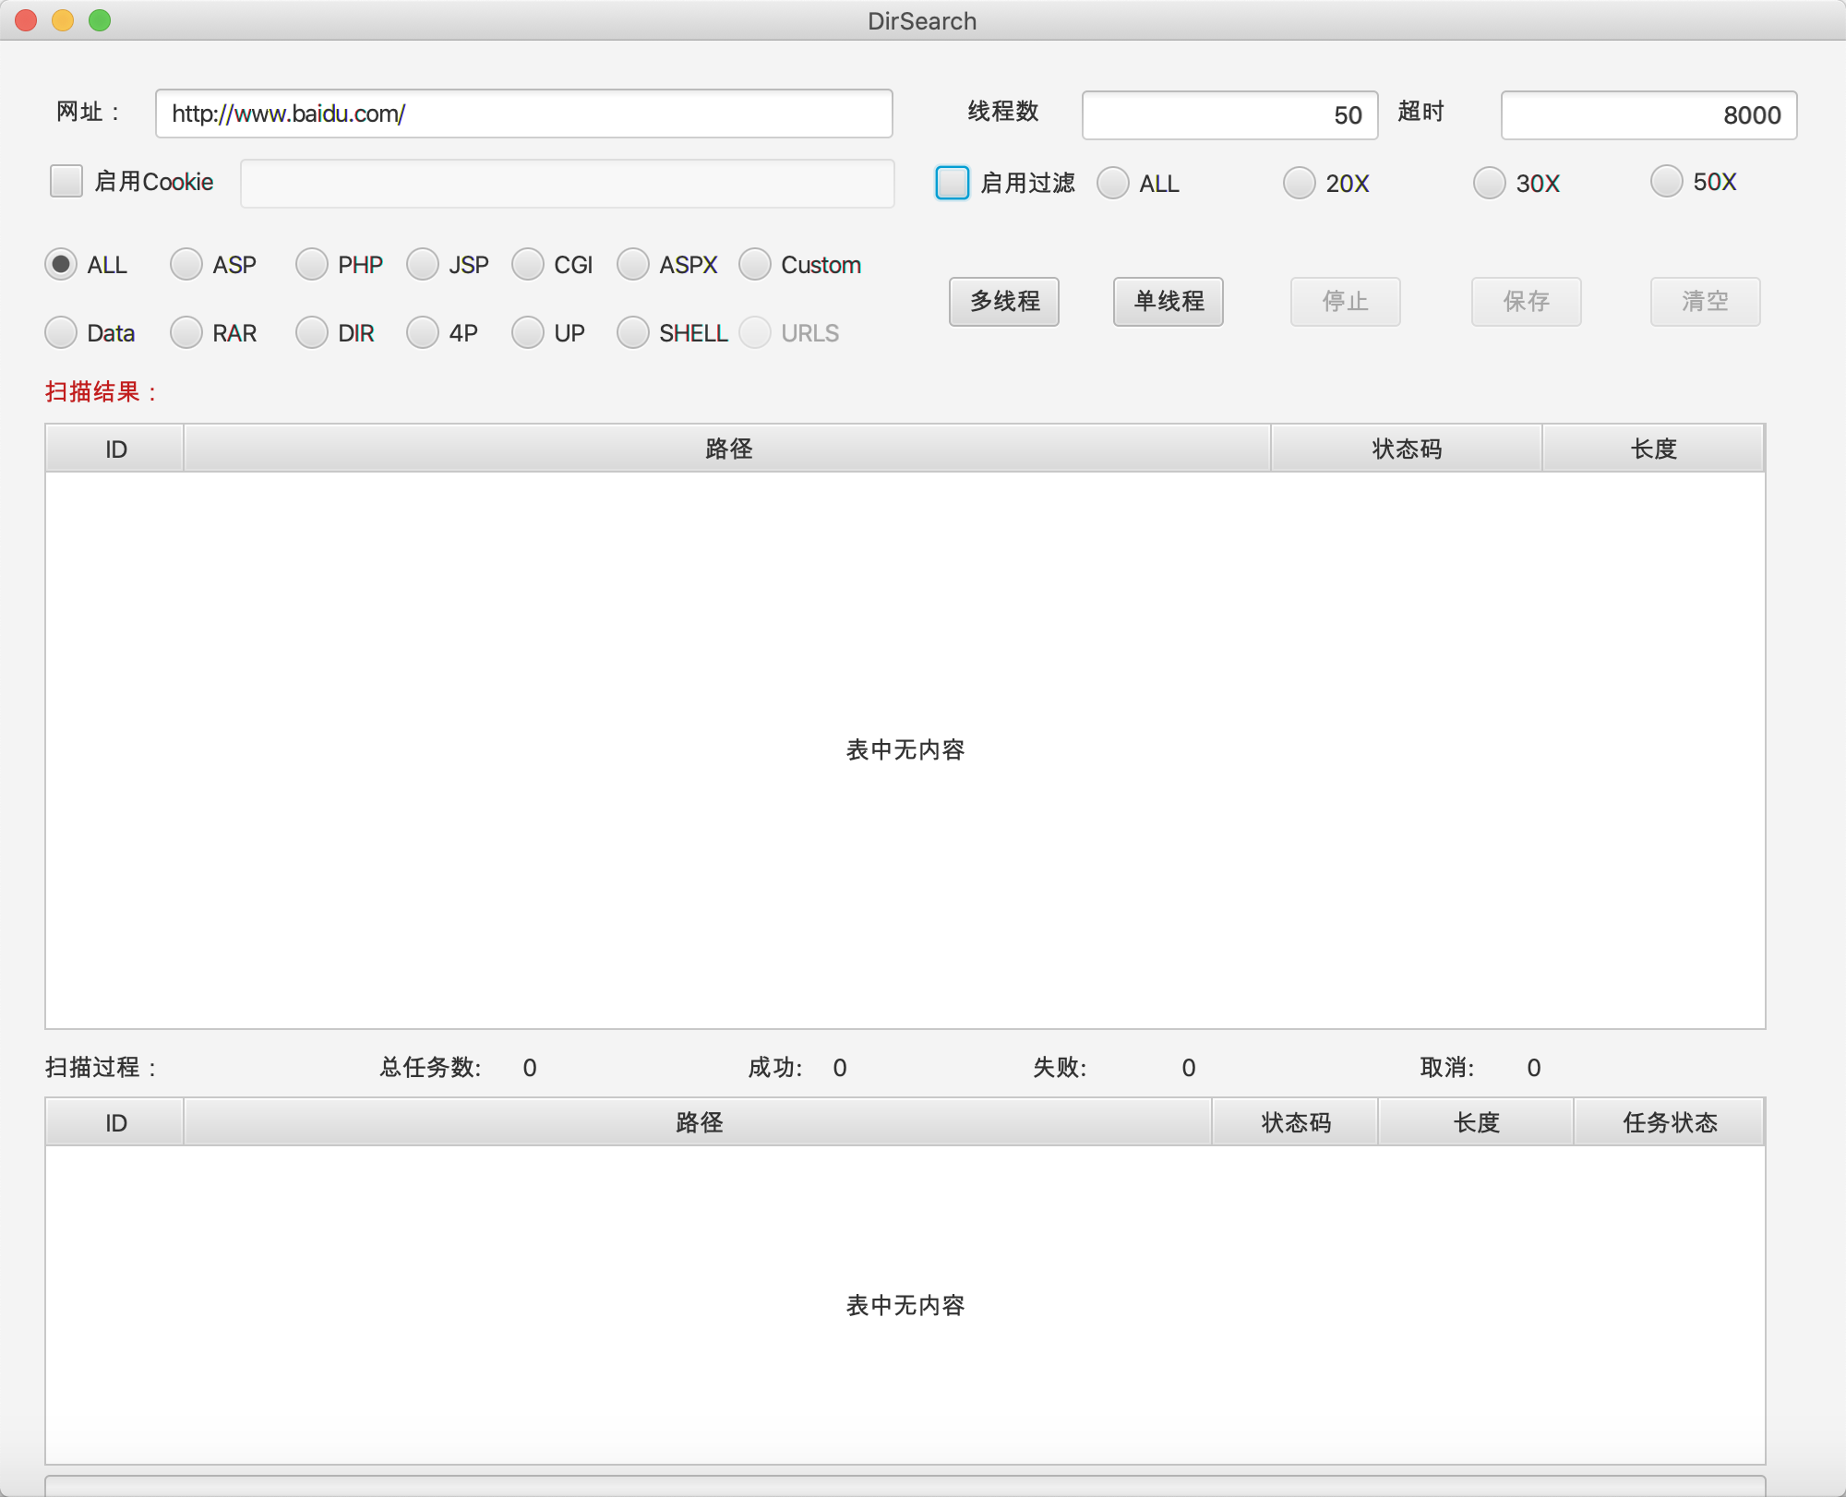Viewport: 1846px width, 1497px height.
Task: Select the DIR radio button
Action: click(x=312, y=333)
